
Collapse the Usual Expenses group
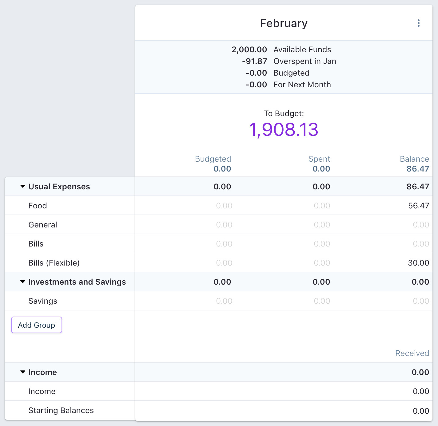pos(22,186)
